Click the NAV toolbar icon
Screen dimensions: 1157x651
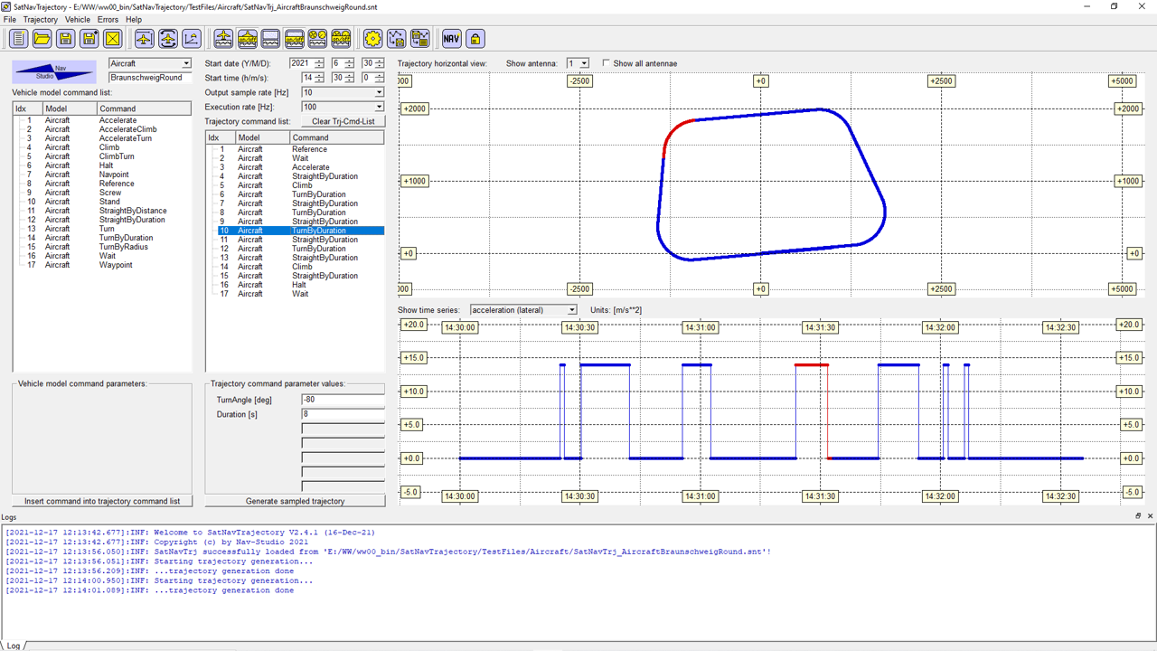[451, 38]
